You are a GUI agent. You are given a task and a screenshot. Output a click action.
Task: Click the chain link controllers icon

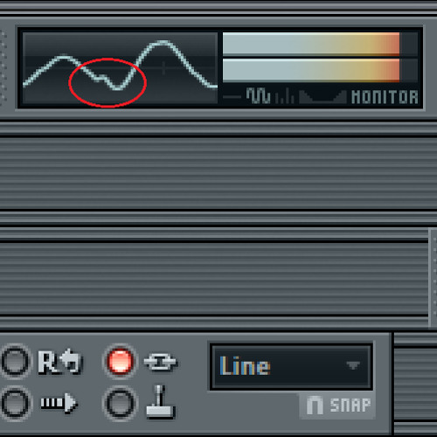coord(160,362)
